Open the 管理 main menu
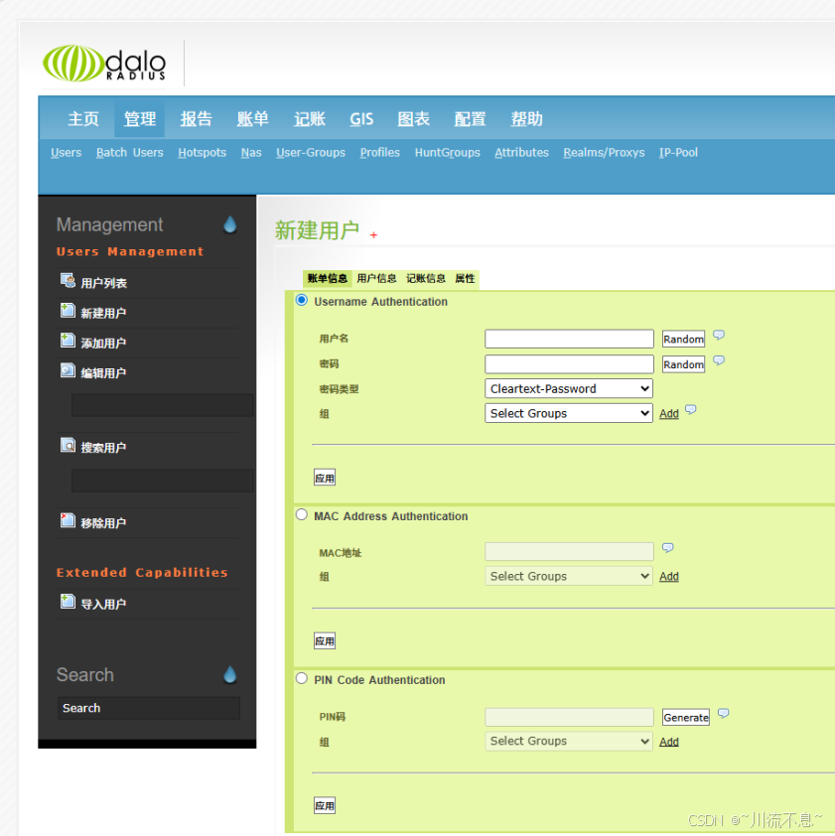Image resolution: width=835 pixels, height=836 pixels. click(140, 118)
